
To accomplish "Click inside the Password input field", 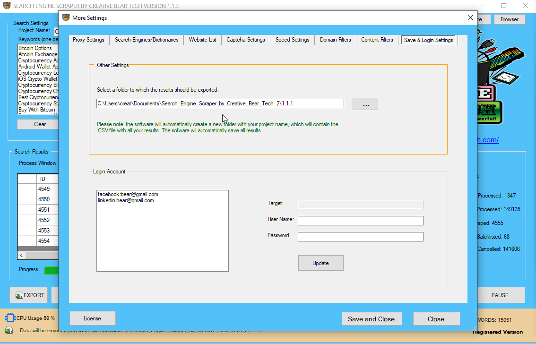I will click(x=360, y=236).
